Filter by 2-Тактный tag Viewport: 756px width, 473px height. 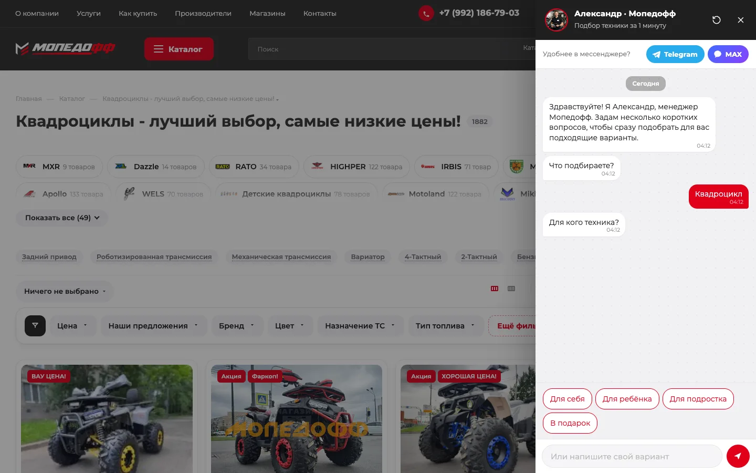click(x=479, y=256)
